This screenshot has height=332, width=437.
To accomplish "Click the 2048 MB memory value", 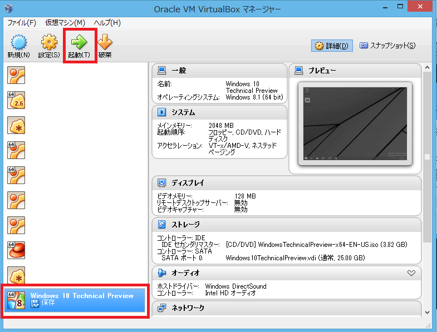I will pos(222,126).
